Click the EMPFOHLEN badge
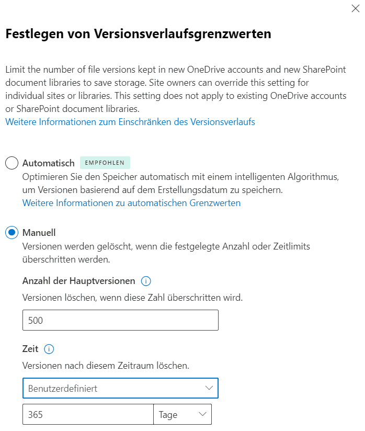The image size is (365, 431). pyautogui.click(x=105, y=163)
